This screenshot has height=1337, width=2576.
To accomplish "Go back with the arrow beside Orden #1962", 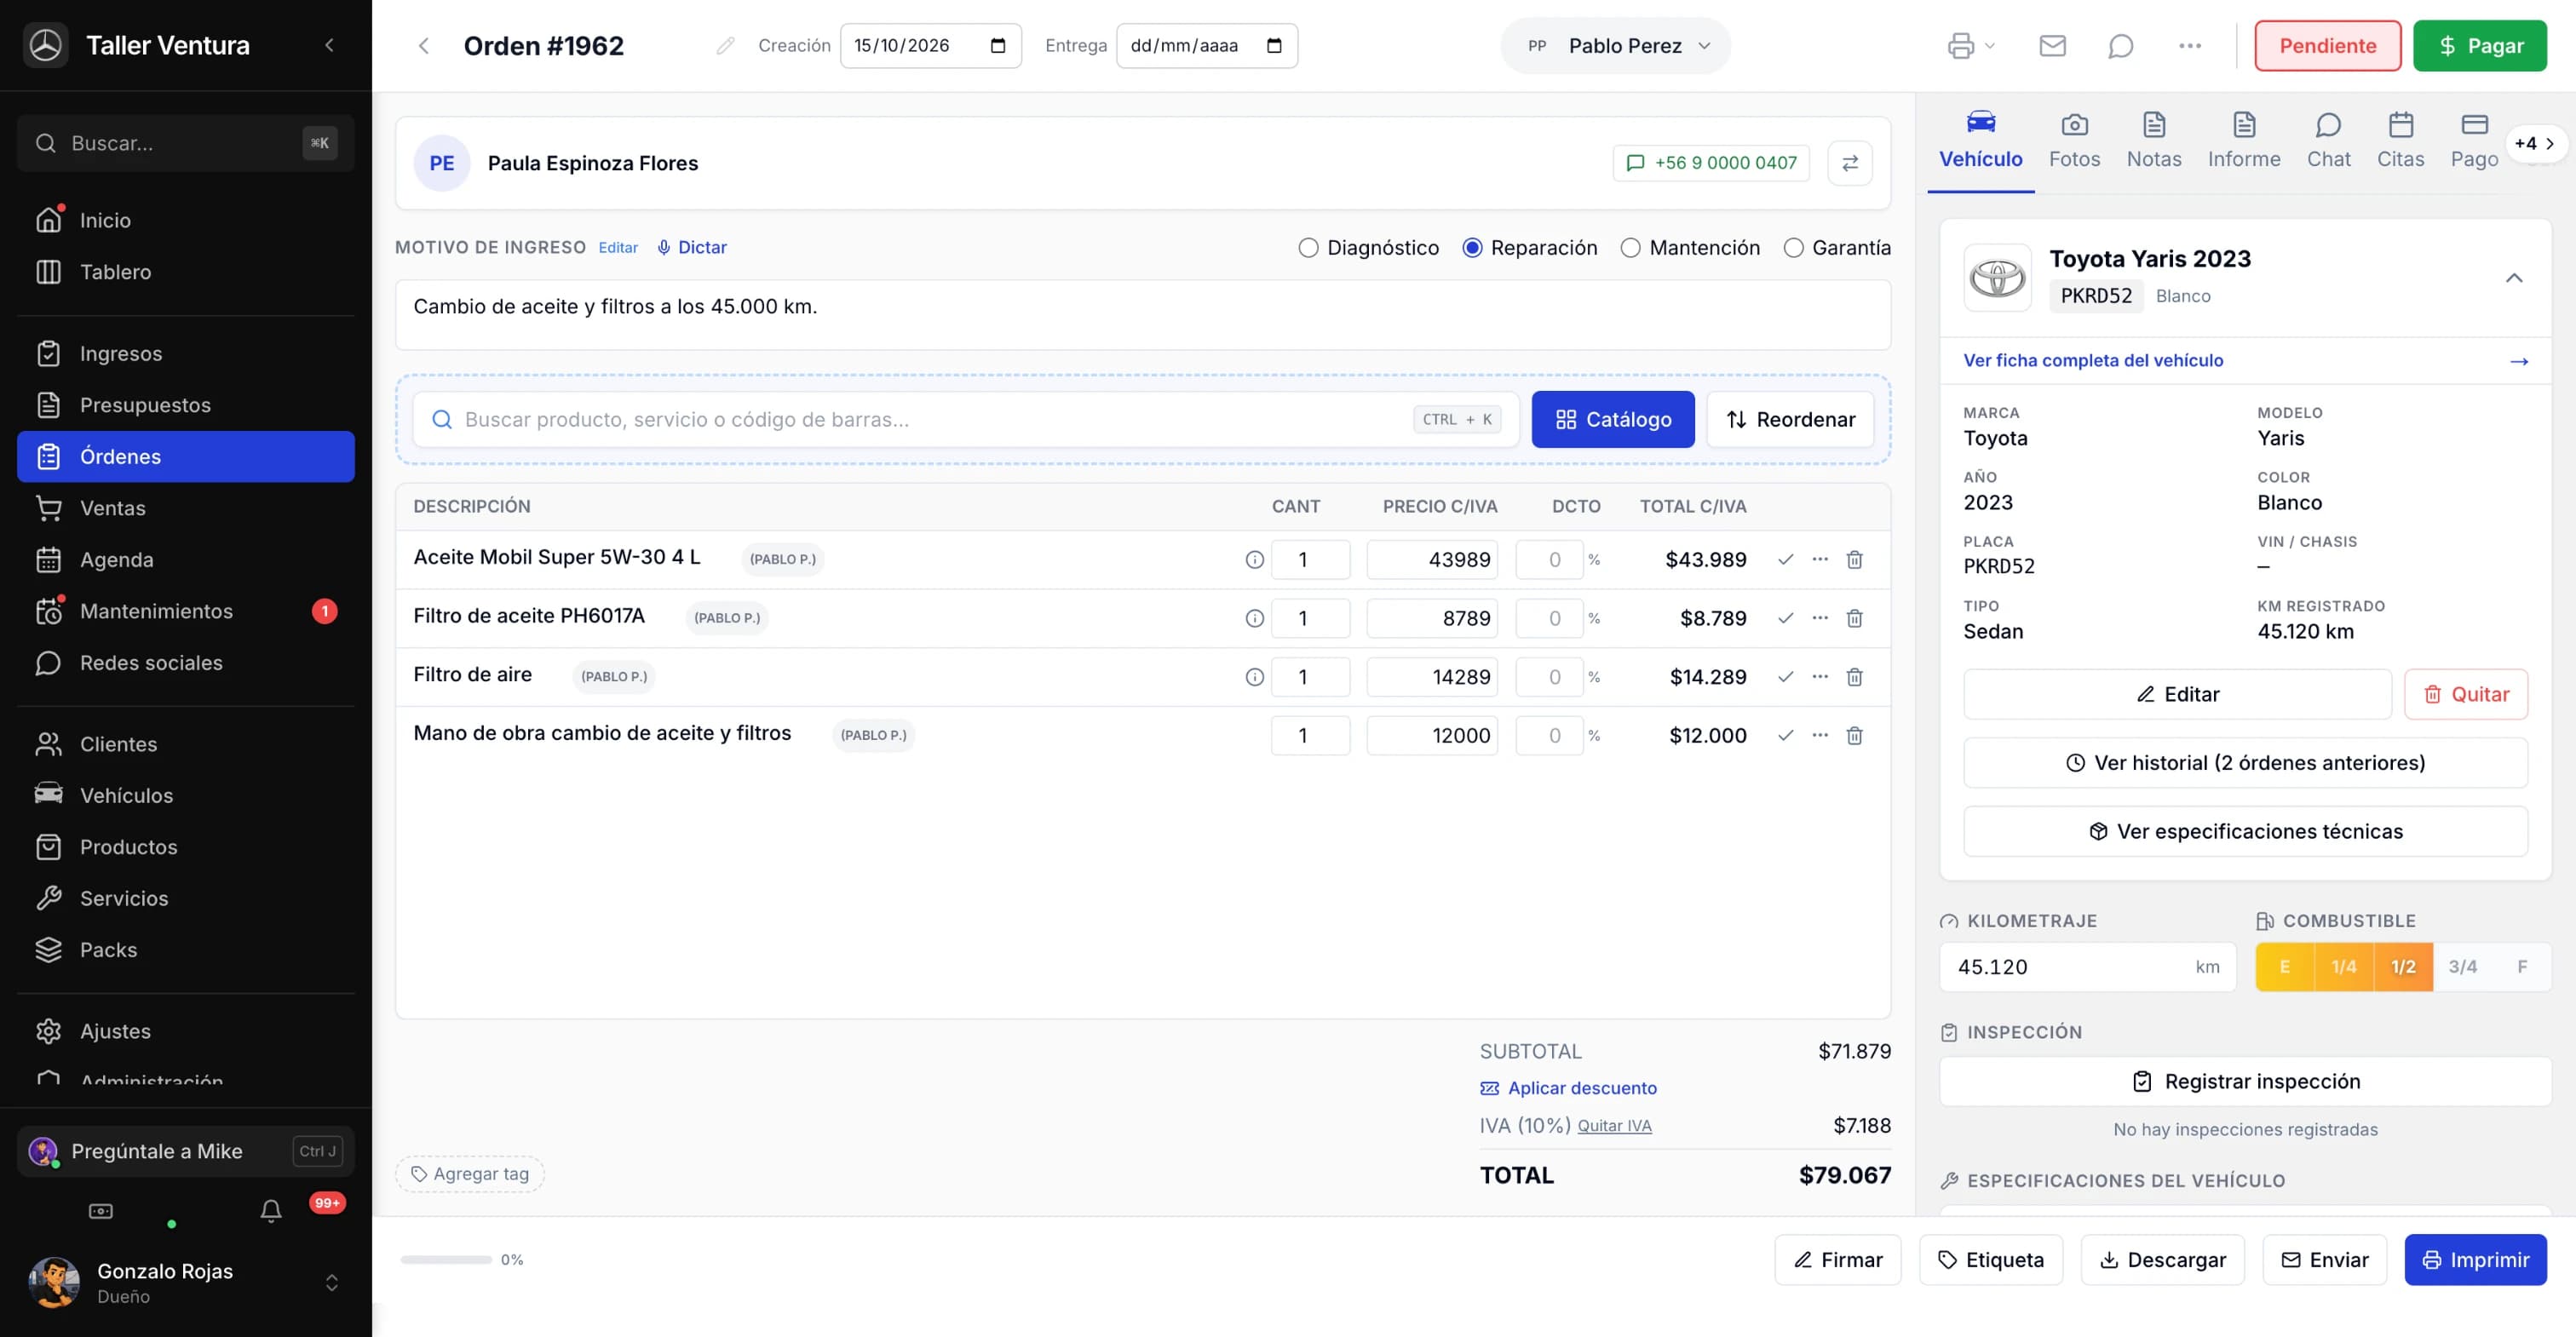I will [x=424, y=46].
